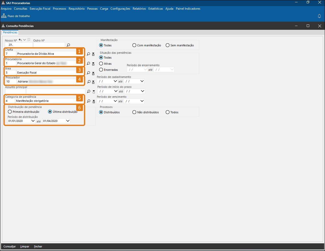Expand the 01/01/2020 distribution start date dropdown

(x=33, y=121)
